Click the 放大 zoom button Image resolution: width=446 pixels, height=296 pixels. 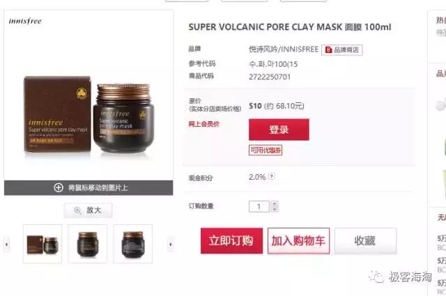pyautogui.click(x=88, y=210)
